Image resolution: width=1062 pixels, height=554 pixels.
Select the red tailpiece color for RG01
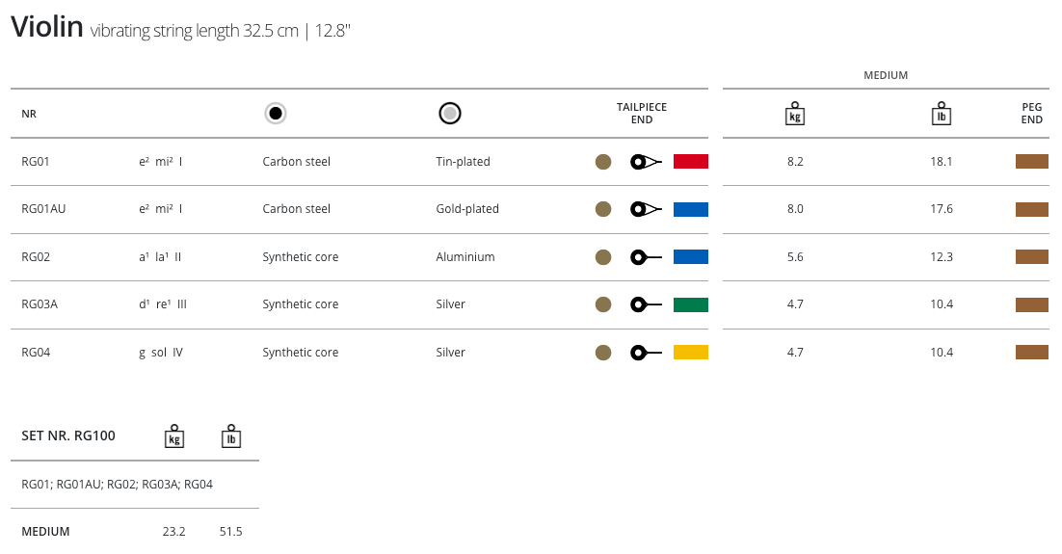click(691, 162)
